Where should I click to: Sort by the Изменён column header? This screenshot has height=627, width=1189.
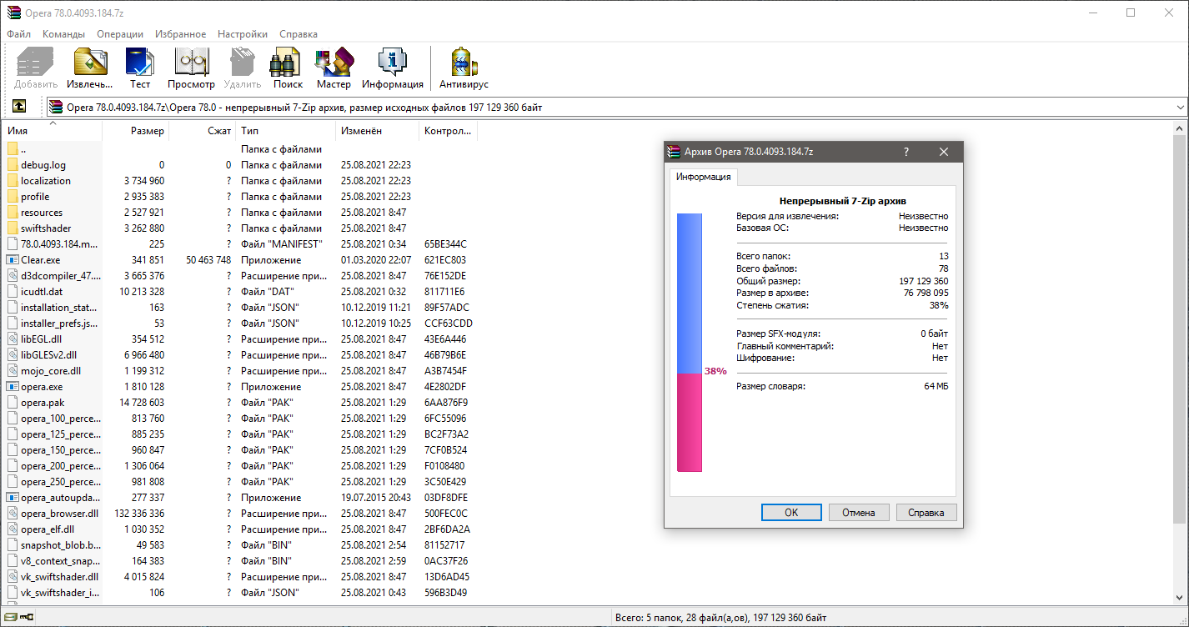point(378,131)
